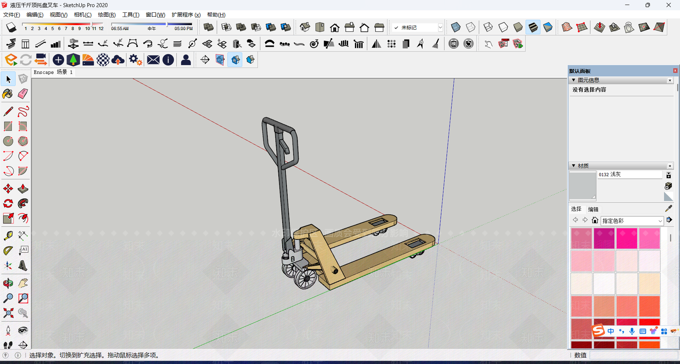Collapse the 材质 panel section
This screenshot has height=364, width=680.
pos(573,166)
